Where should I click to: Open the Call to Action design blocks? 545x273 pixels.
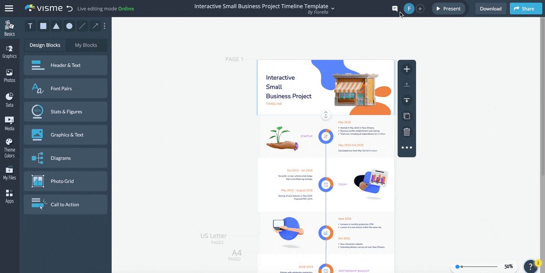click(65, 204)
